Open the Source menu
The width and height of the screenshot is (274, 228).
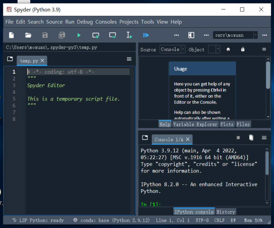click(54, 22)
